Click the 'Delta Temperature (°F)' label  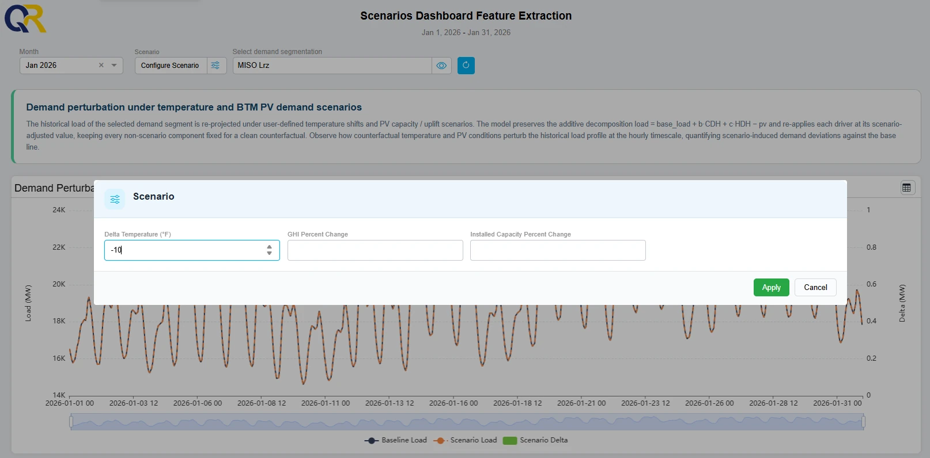click(138, 235)
